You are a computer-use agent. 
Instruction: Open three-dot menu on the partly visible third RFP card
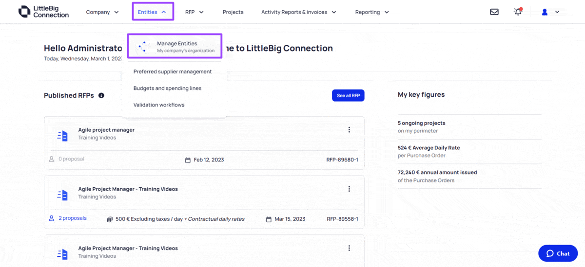349,248
